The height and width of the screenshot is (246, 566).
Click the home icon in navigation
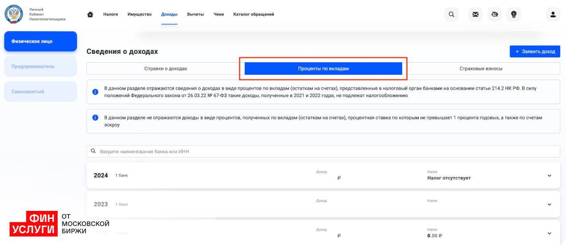(x=90, y=14)
